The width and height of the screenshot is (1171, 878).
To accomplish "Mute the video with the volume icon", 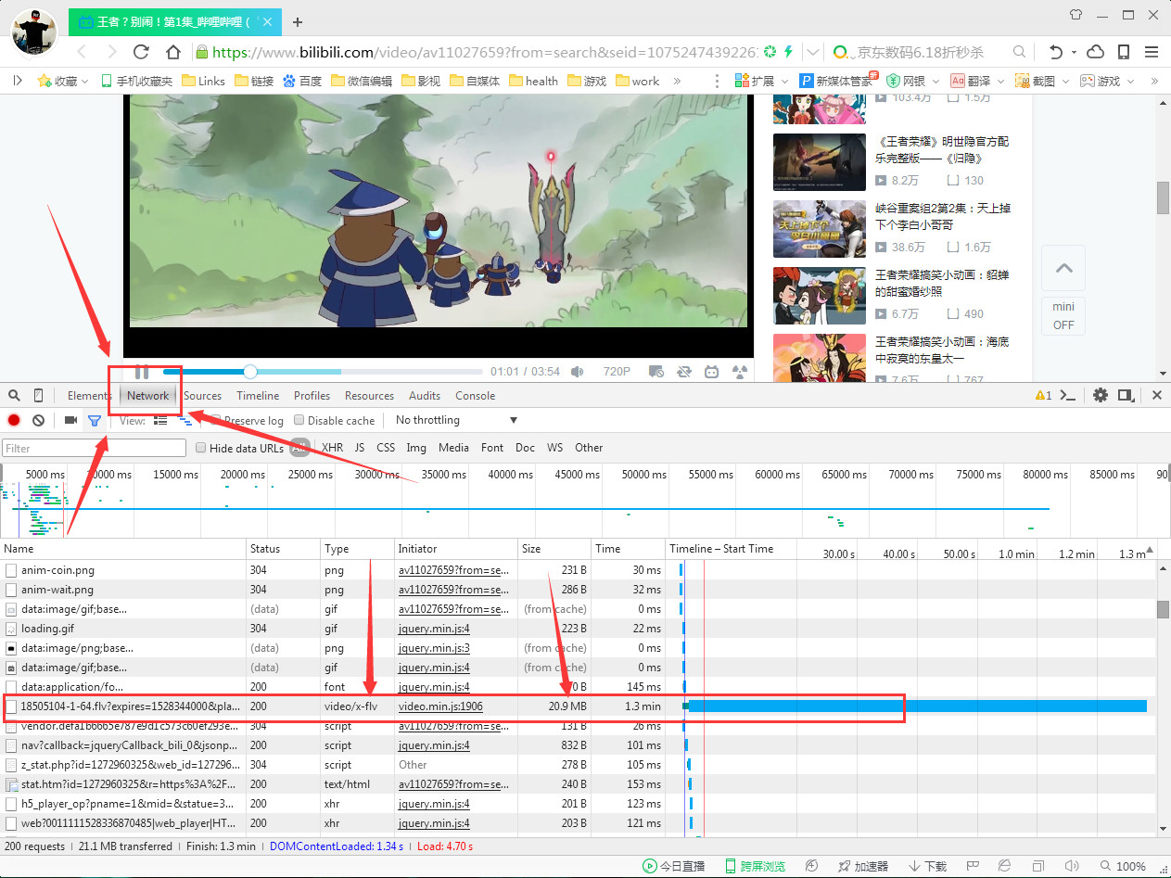I will pyautogui.click(x=578, y=372).
